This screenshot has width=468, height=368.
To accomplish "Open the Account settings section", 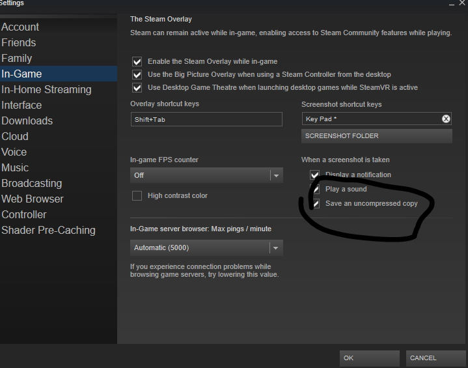I will [x=59, y=27].
